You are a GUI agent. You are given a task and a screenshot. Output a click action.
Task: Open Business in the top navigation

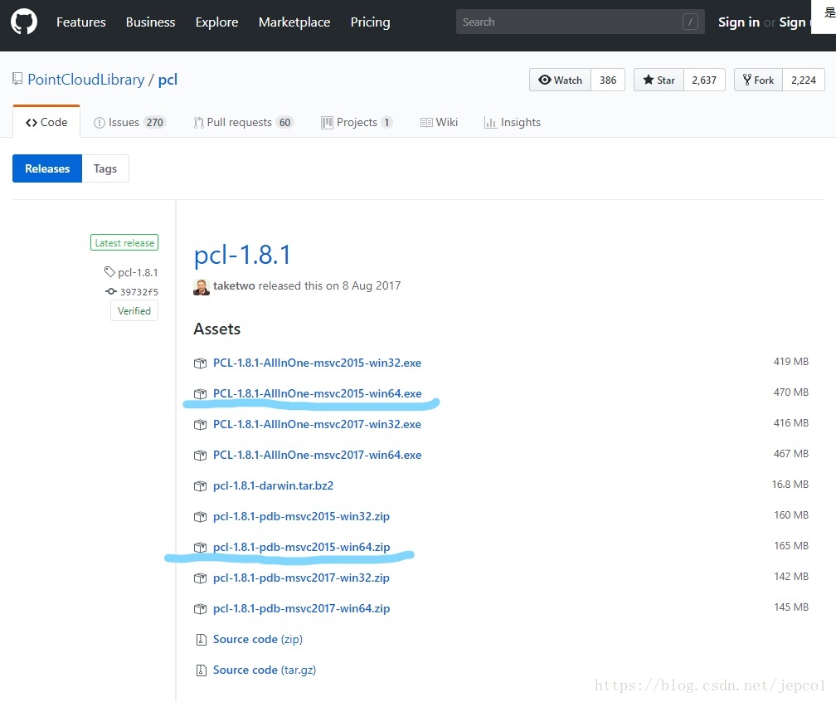150,22
